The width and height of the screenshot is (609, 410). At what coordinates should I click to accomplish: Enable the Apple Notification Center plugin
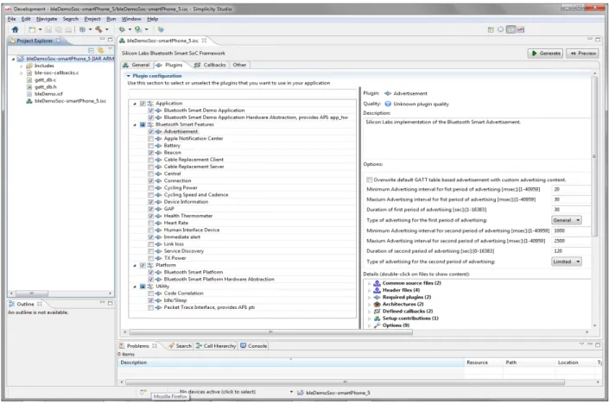(150, 139)
